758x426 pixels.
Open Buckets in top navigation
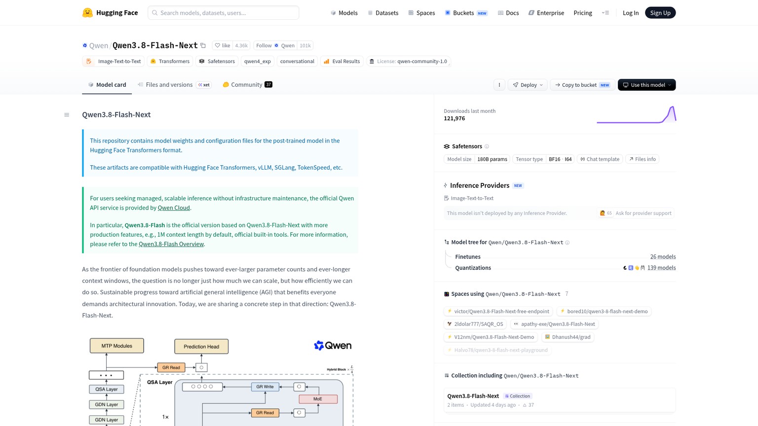(x=466, y=13)
